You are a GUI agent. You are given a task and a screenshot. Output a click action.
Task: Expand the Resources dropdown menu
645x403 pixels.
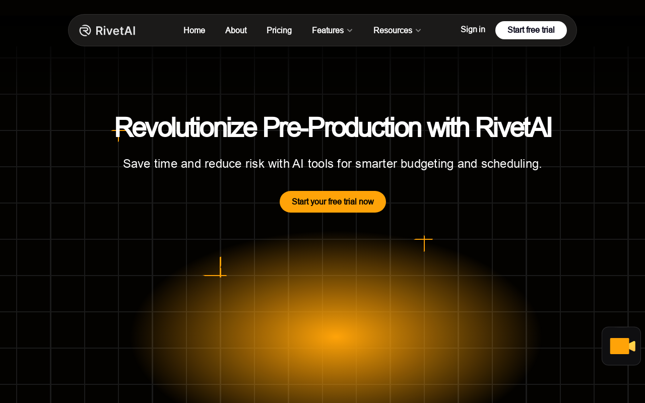point(397,30)
